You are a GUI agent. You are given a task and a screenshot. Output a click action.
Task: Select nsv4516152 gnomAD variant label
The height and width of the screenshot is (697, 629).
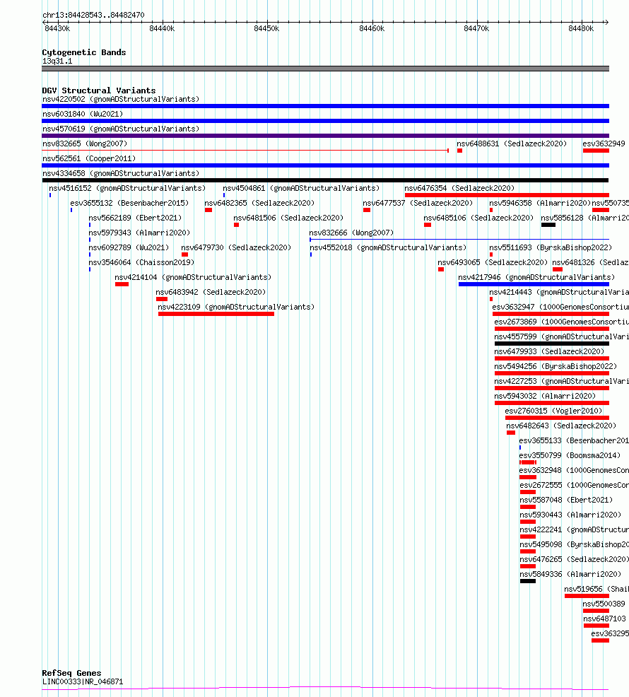[x=128, y=189]
